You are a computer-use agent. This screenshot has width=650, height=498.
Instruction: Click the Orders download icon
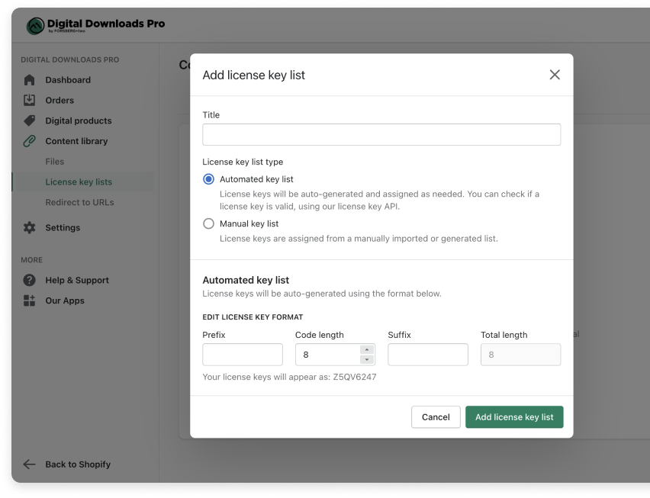(x=30, y=100)
